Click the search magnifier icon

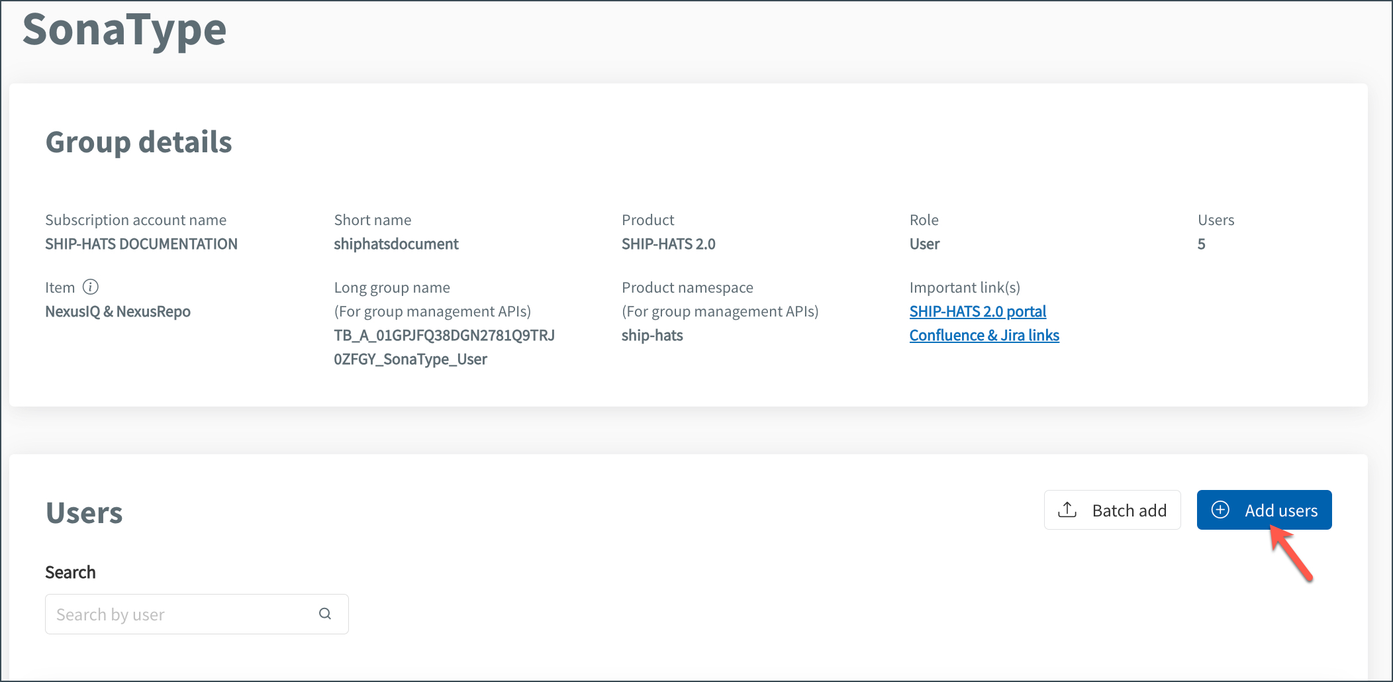tap(325, 614)
